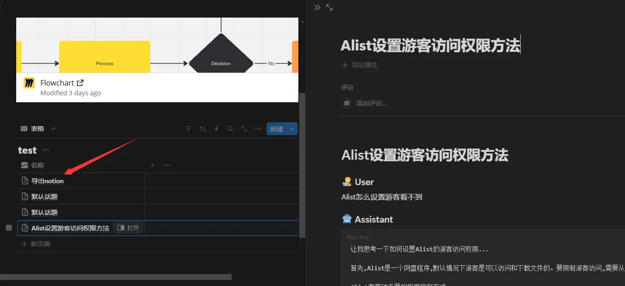Click the 新建 button
The height and width of the screenshot is (286, 625).
pos(277,129)
